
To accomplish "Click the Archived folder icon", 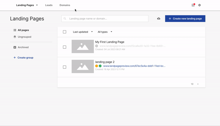I will (15, 47).
